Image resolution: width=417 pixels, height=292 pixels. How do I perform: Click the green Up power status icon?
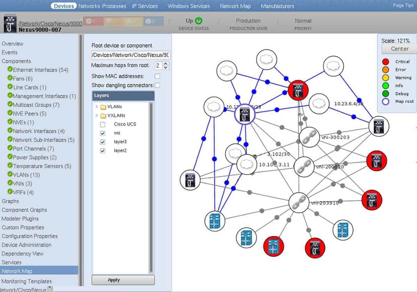click(x=198, y=21)
